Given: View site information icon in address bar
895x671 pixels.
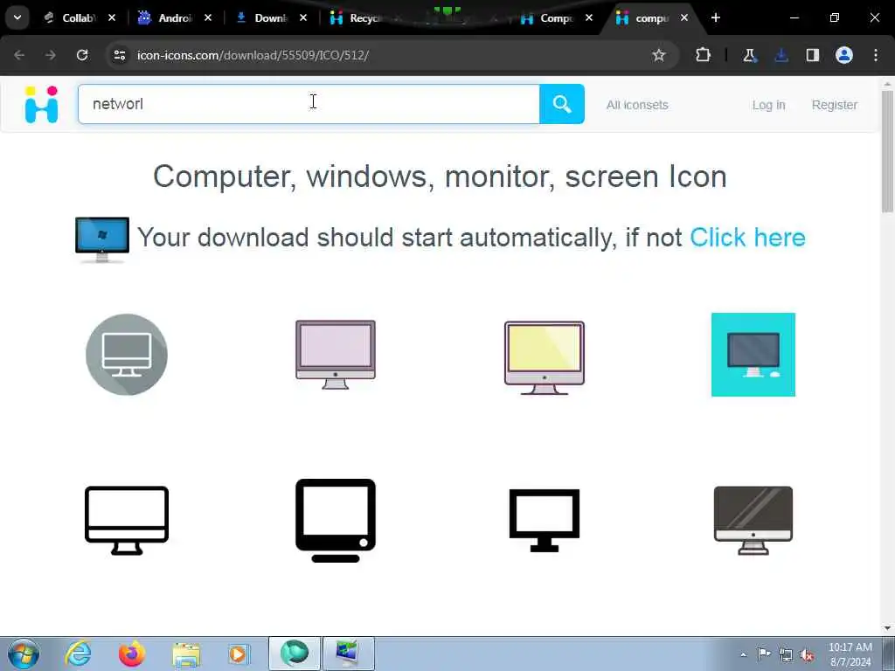Looking at the screenshot, I should pyautogui.click(x=119, y=55).
